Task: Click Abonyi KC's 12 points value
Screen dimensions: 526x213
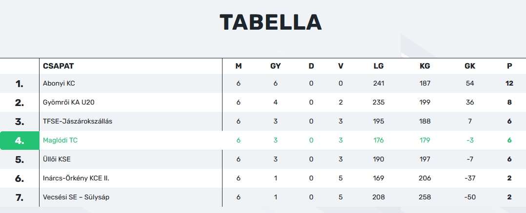Action: (x=509, y=83)
